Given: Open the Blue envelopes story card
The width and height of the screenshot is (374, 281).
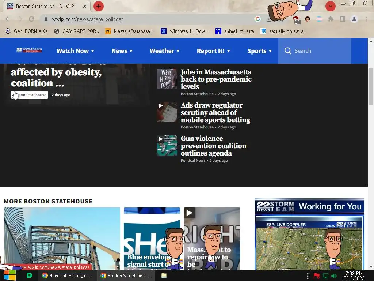Looking at the screenshot, I should click(152, 239).
